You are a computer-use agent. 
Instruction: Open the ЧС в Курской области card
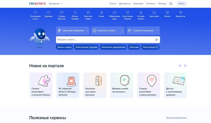pos(68,85)
